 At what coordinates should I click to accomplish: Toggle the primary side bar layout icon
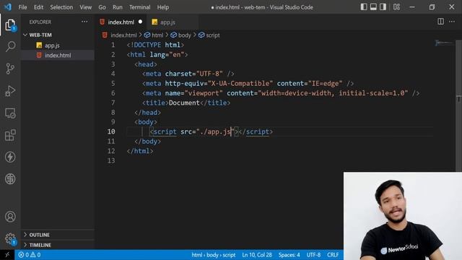click(x=364, y=7)
